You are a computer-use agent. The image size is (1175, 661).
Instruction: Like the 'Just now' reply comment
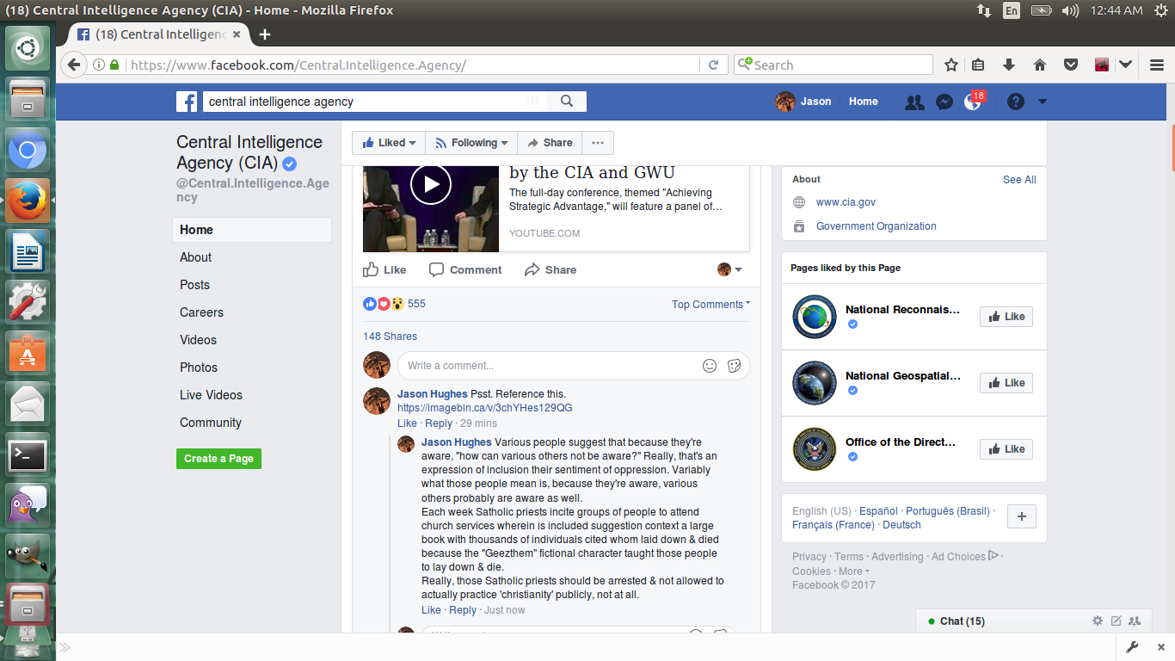(431, 610)
